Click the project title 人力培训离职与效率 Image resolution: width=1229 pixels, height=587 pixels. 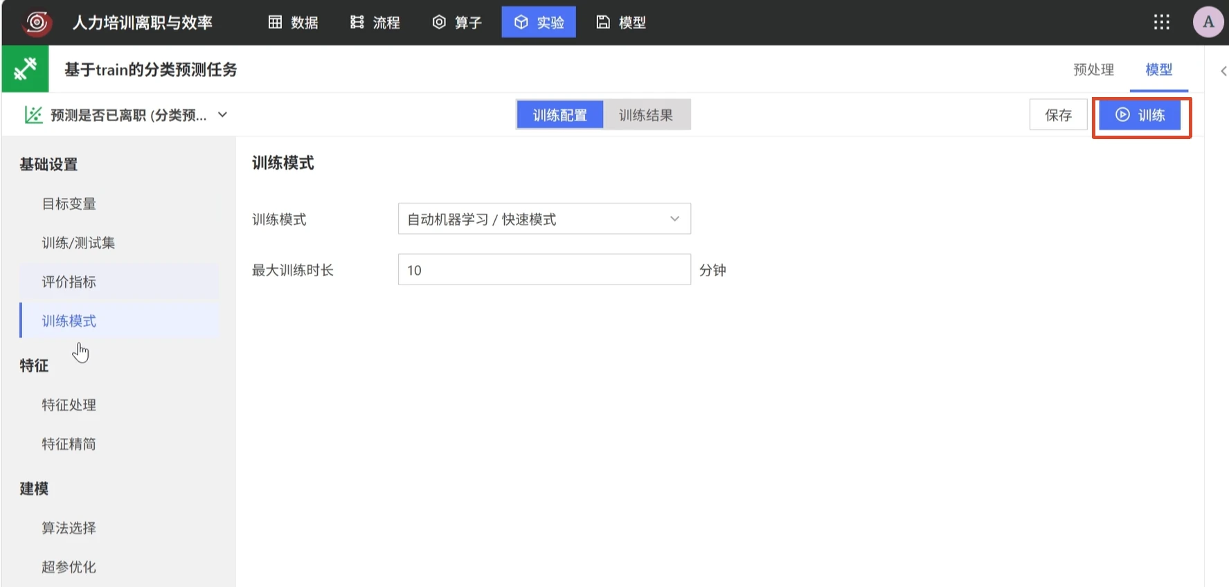(143, 22)
